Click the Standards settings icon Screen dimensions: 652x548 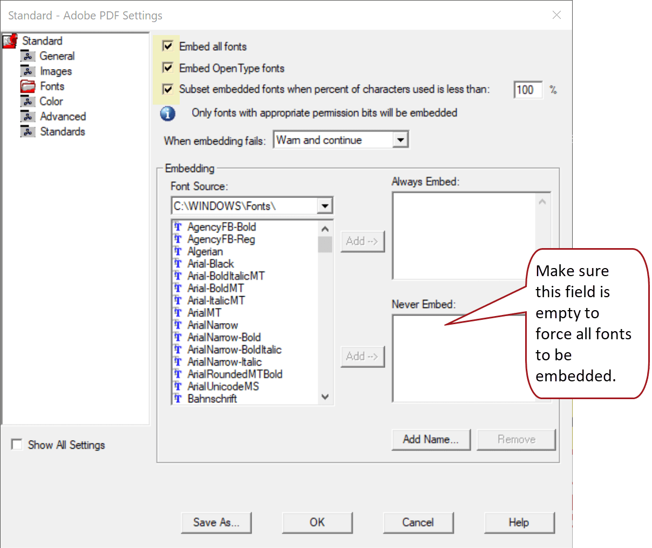(x=28, y=131)
